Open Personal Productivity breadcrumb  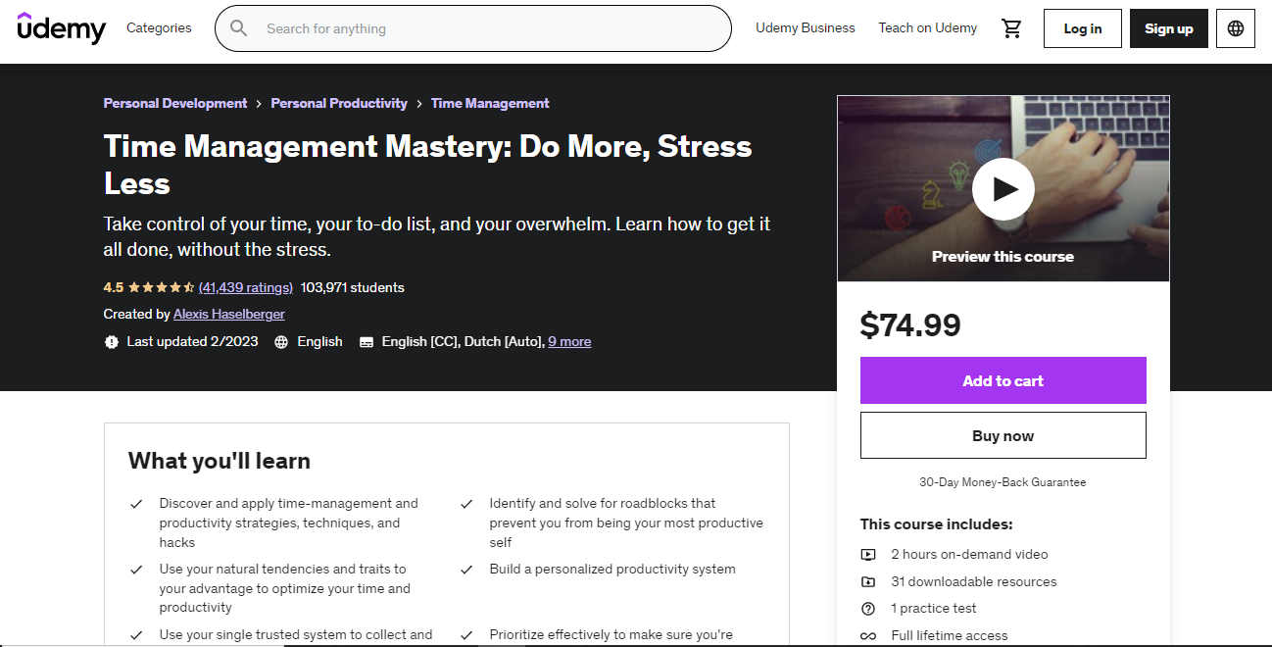(x=339, y=103)
